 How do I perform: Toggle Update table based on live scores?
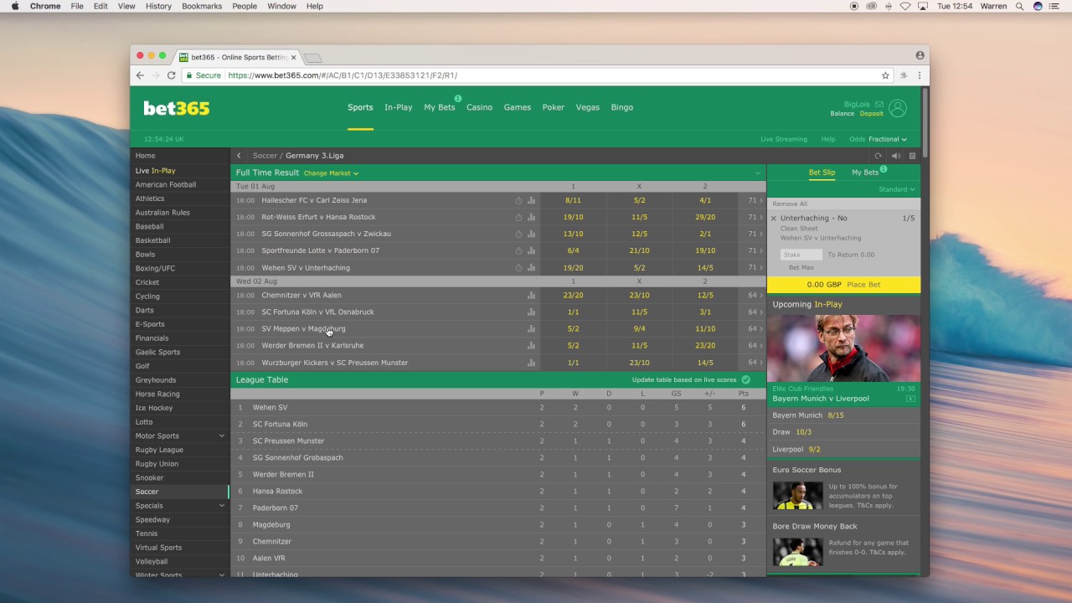point(745,379)
